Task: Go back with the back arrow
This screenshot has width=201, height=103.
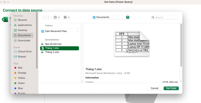Action: point(44,17)
